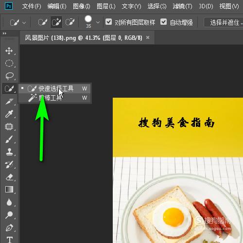Open the 视图(V) menu
The height and width of the screenshot is (243, 243).
(229, 6)
